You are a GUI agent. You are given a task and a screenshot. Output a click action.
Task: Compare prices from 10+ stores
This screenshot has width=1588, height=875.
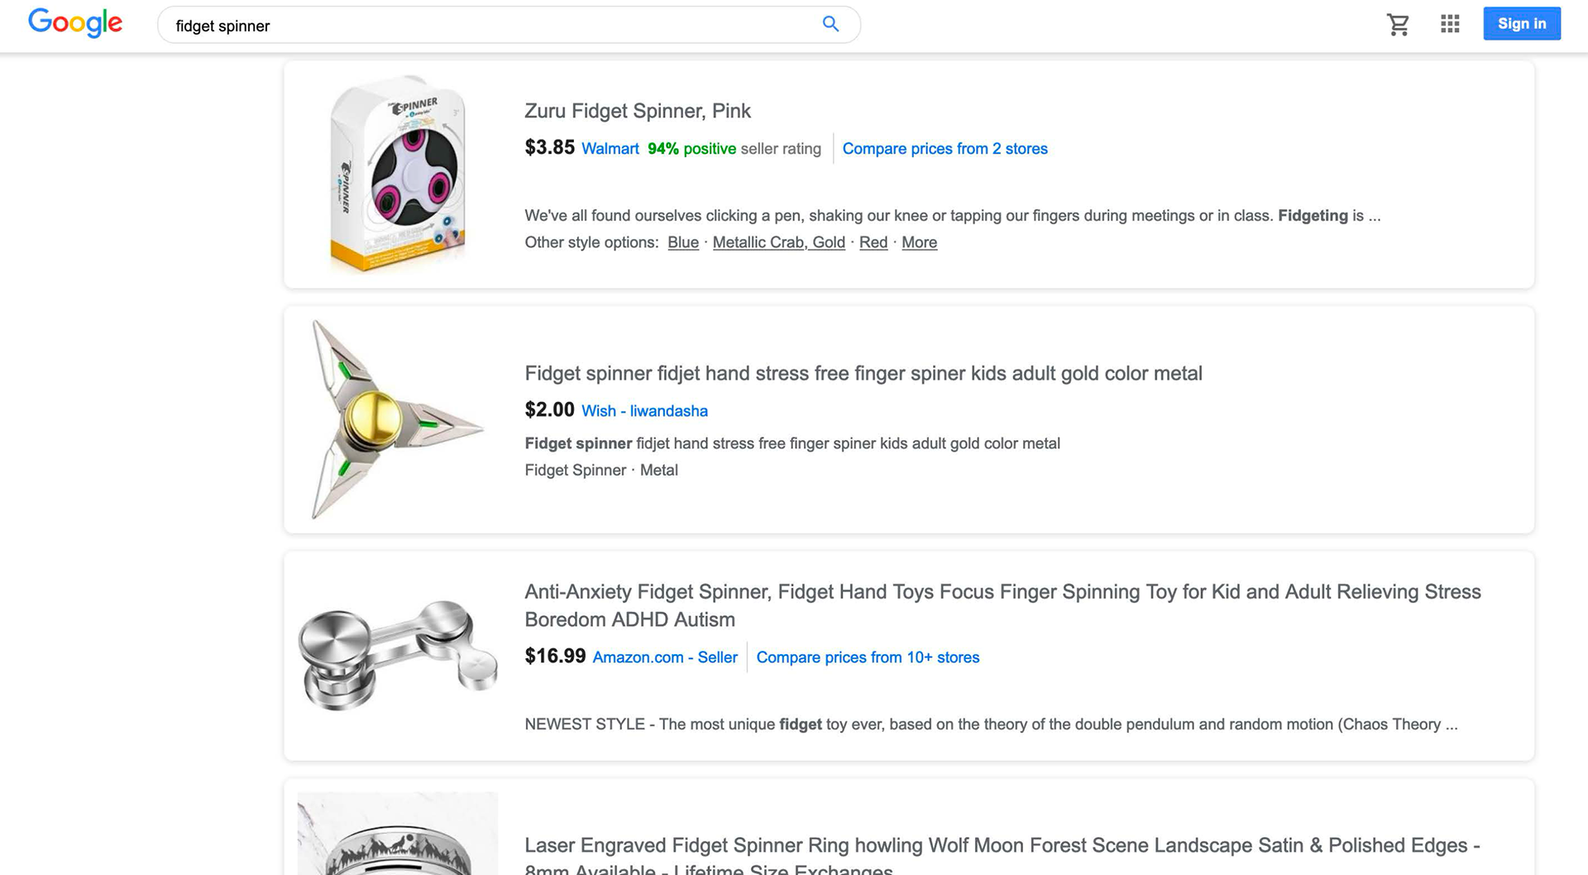click(x=867, y=657)
